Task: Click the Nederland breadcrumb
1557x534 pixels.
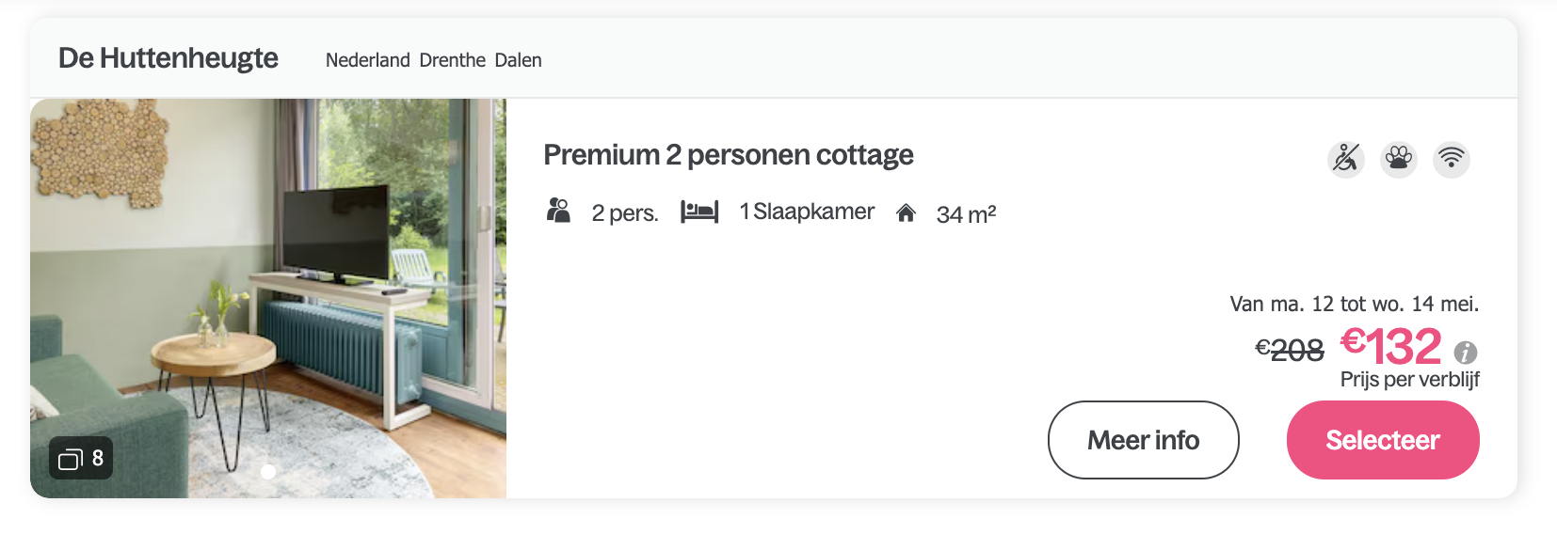Action: pyautogui.click(x=367, y=60)
